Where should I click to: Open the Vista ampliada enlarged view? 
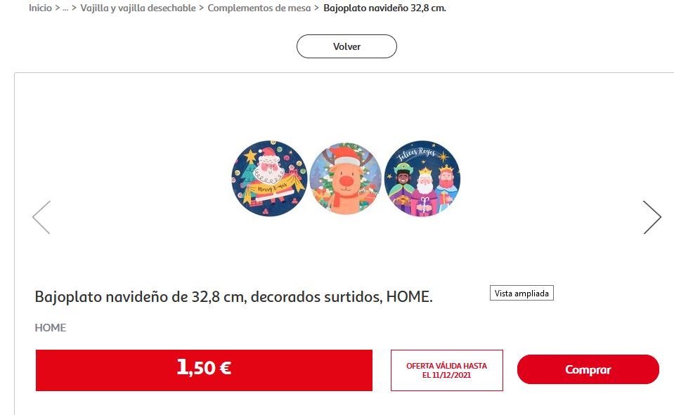click(521, 293)
